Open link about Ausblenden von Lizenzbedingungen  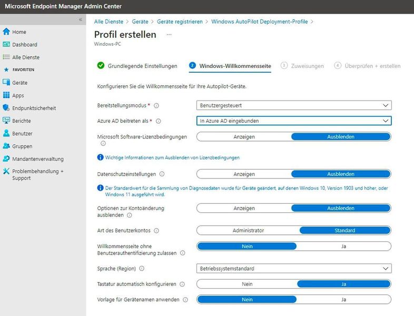172,157
